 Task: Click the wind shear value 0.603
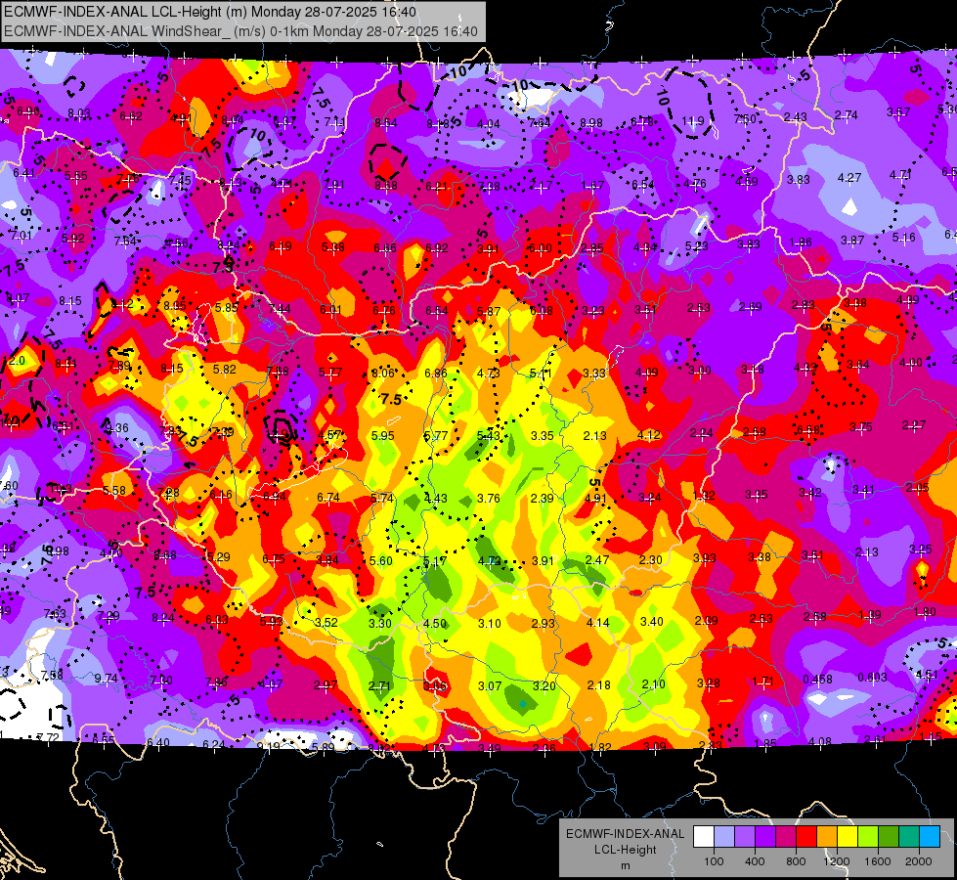point(873,678)
